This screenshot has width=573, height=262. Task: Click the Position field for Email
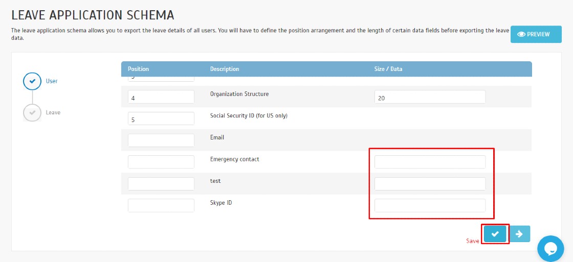click(161, 140)
